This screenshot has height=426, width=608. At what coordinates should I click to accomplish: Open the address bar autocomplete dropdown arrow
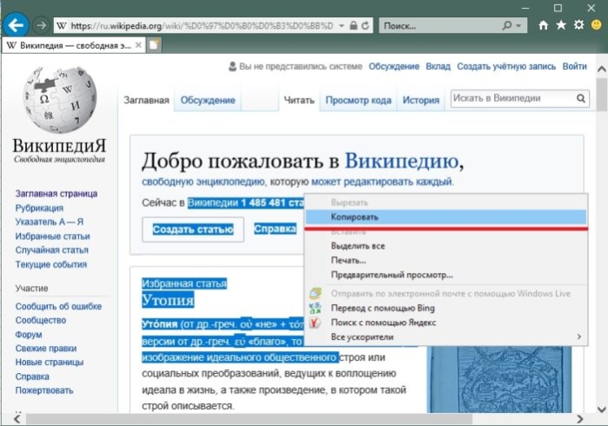click(x=342, y=26)
